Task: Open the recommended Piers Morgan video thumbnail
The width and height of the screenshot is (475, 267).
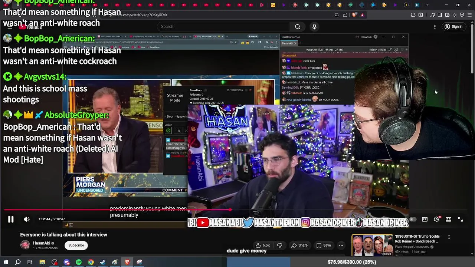Action: pyautogui.click(x=372, y=245)
